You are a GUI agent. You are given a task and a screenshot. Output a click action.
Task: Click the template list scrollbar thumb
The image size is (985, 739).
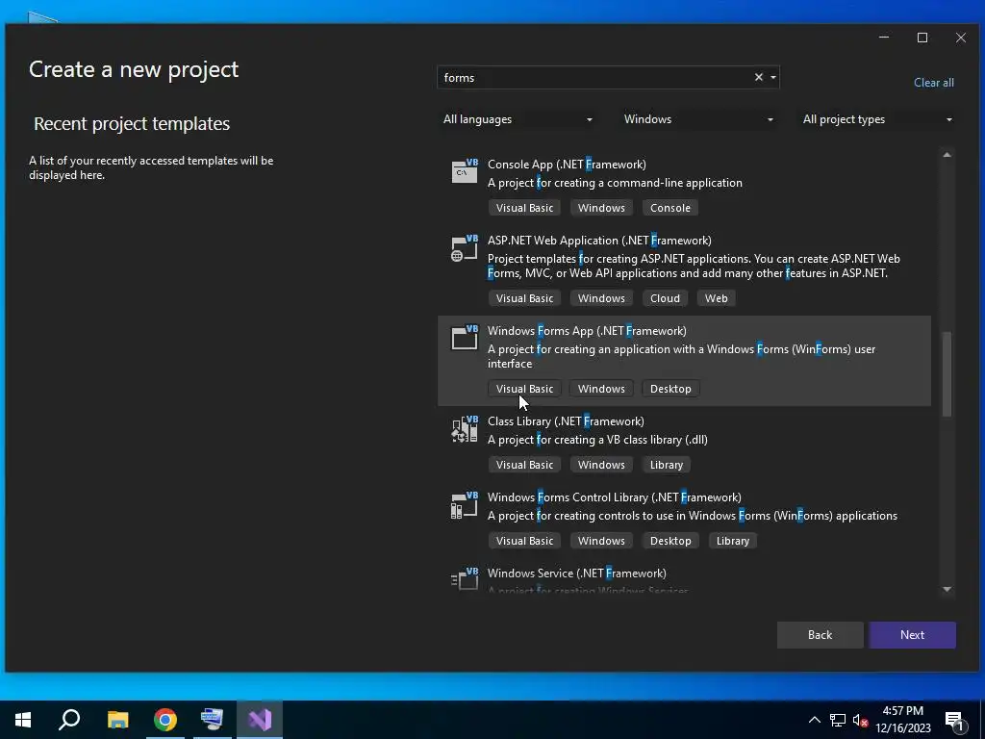click(x=947, y=374)
